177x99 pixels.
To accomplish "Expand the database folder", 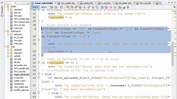I will (x=8, y=50).
